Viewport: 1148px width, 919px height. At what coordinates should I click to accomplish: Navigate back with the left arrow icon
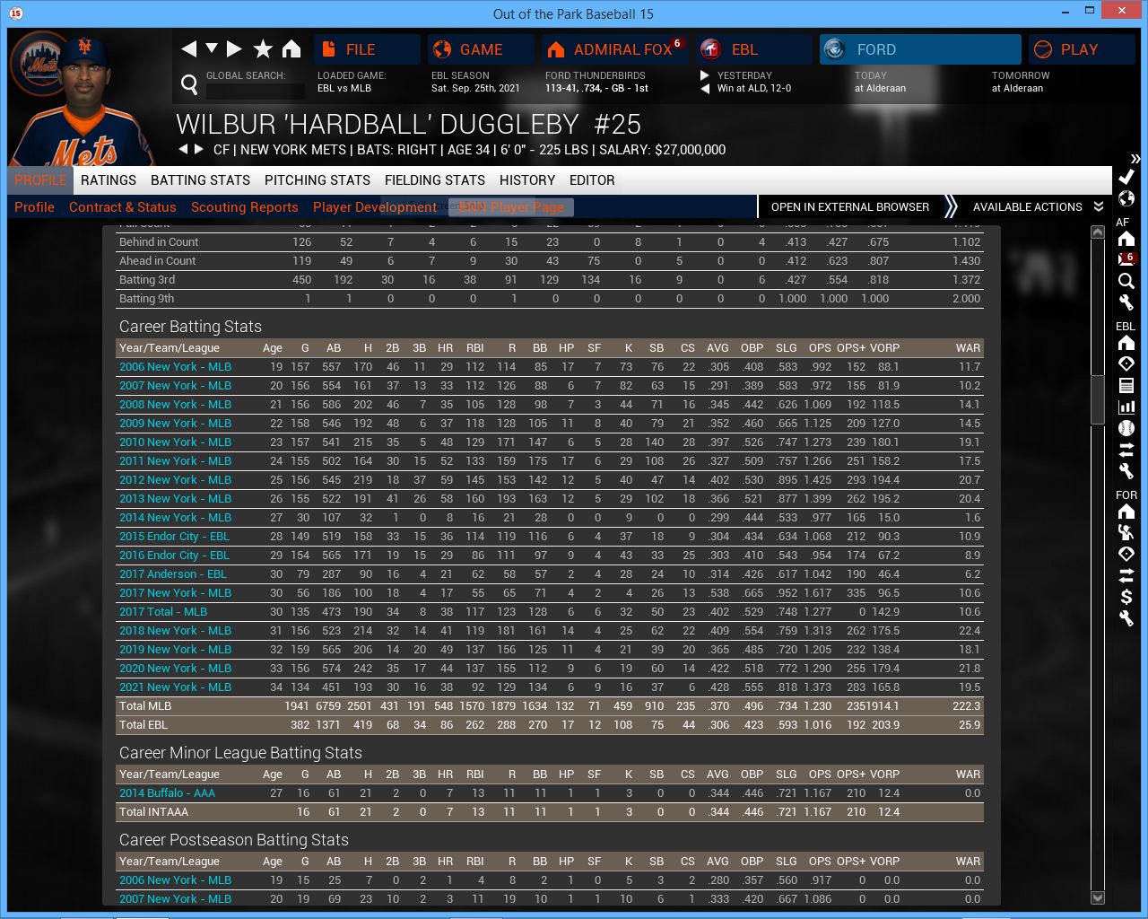click(188, 49)
